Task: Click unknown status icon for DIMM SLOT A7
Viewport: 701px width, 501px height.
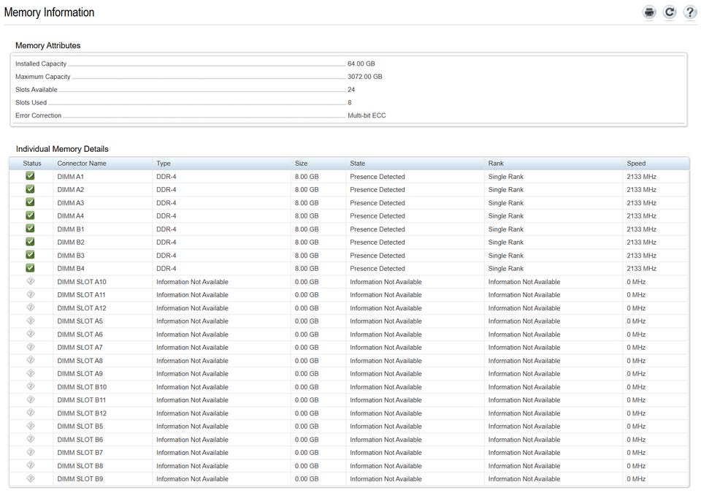Action: tap(31, 347)
